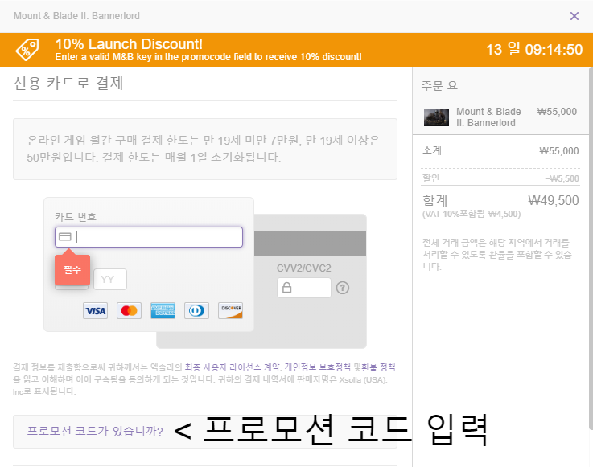Click the 필수 required error tooltip
The height and width of the screenshot is (467, 593).
pyautogui.click(x=72, y=270)
